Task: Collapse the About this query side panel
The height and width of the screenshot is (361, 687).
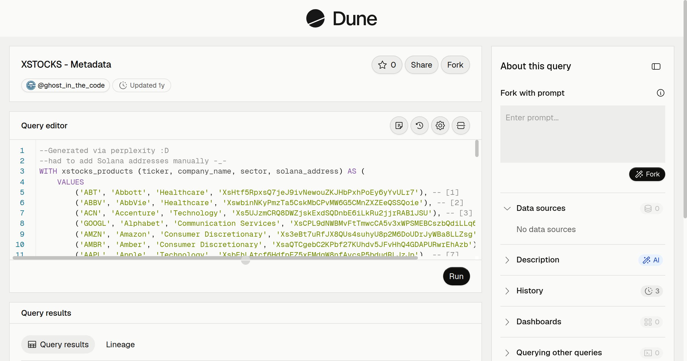Action: click(x=656, y=66)
